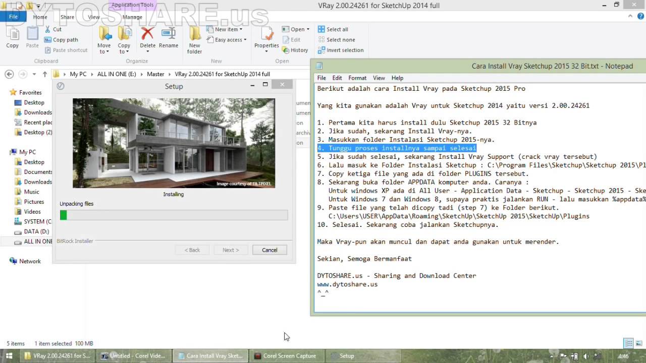Click the Paste icon in ribbon

32,38
